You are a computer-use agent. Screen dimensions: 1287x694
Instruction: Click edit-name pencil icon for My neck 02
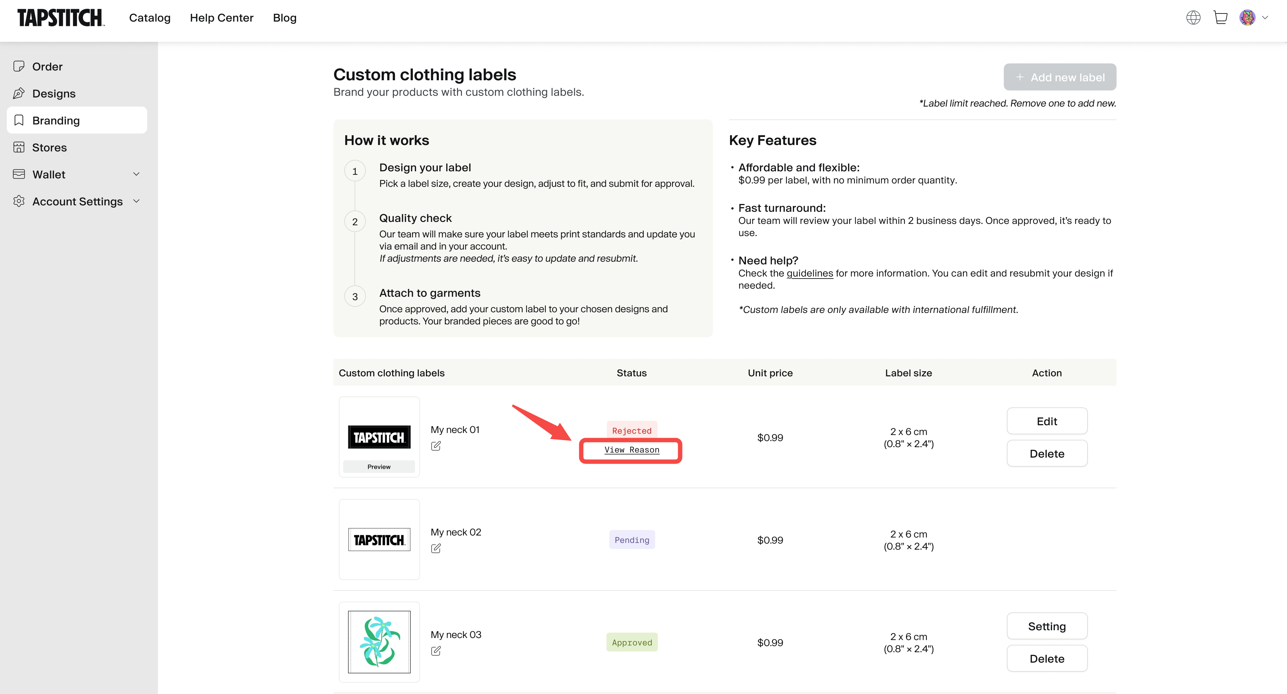pos(436,548)
